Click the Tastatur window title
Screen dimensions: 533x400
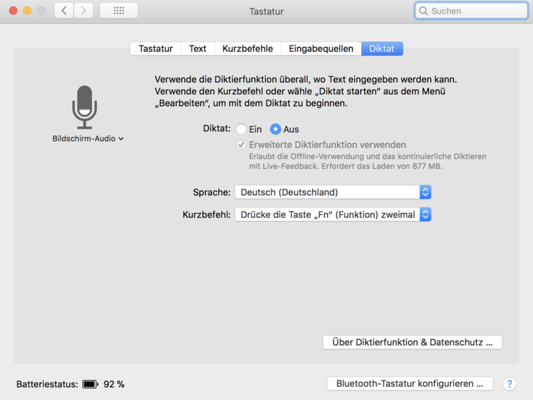pyautogui.click(x=266, y=12)
